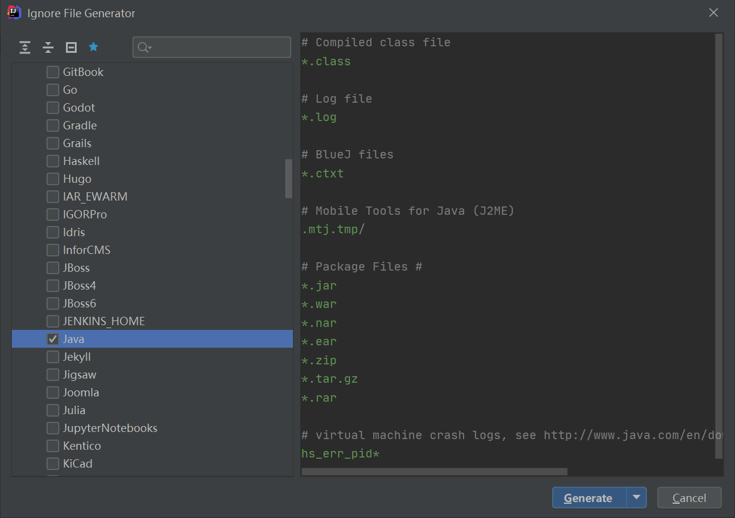
Task: Click the Expand All toolbar icon
Action: pyautogui.click(x=25, y=47)
